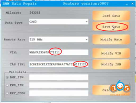This screenshot has width=136, height=103.
Task: Select the EWS_ISN radio button
Action: (x=7, y=85)
